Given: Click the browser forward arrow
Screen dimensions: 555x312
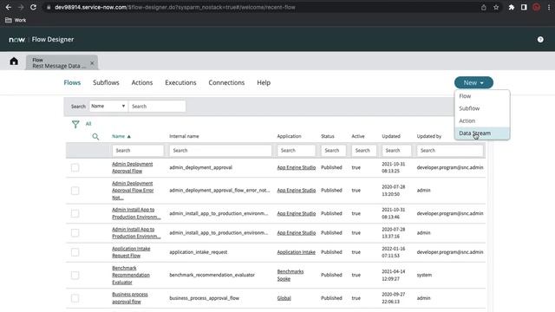Looking at the screenshot, I should click(x=21, y=7).
